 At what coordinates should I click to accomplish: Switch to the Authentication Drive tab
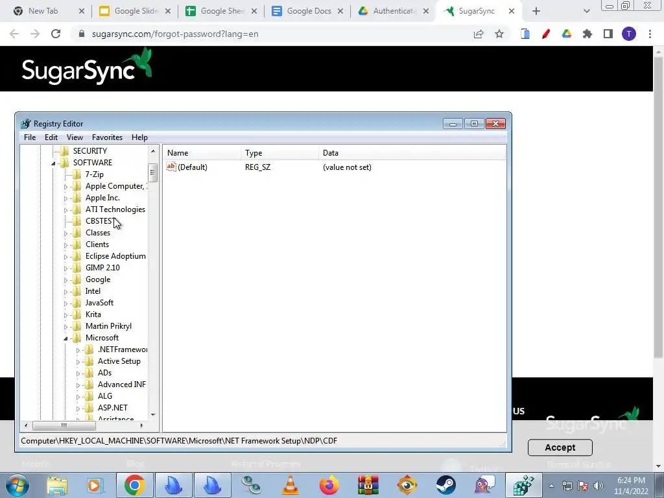click(394, 11)
